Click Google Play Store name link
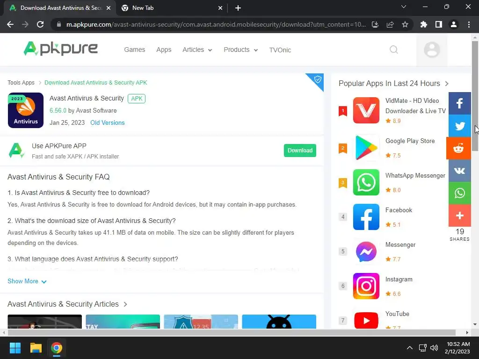The height and width of the screenshot is (359, 479). pyautogui.click(x=410, y=141)
